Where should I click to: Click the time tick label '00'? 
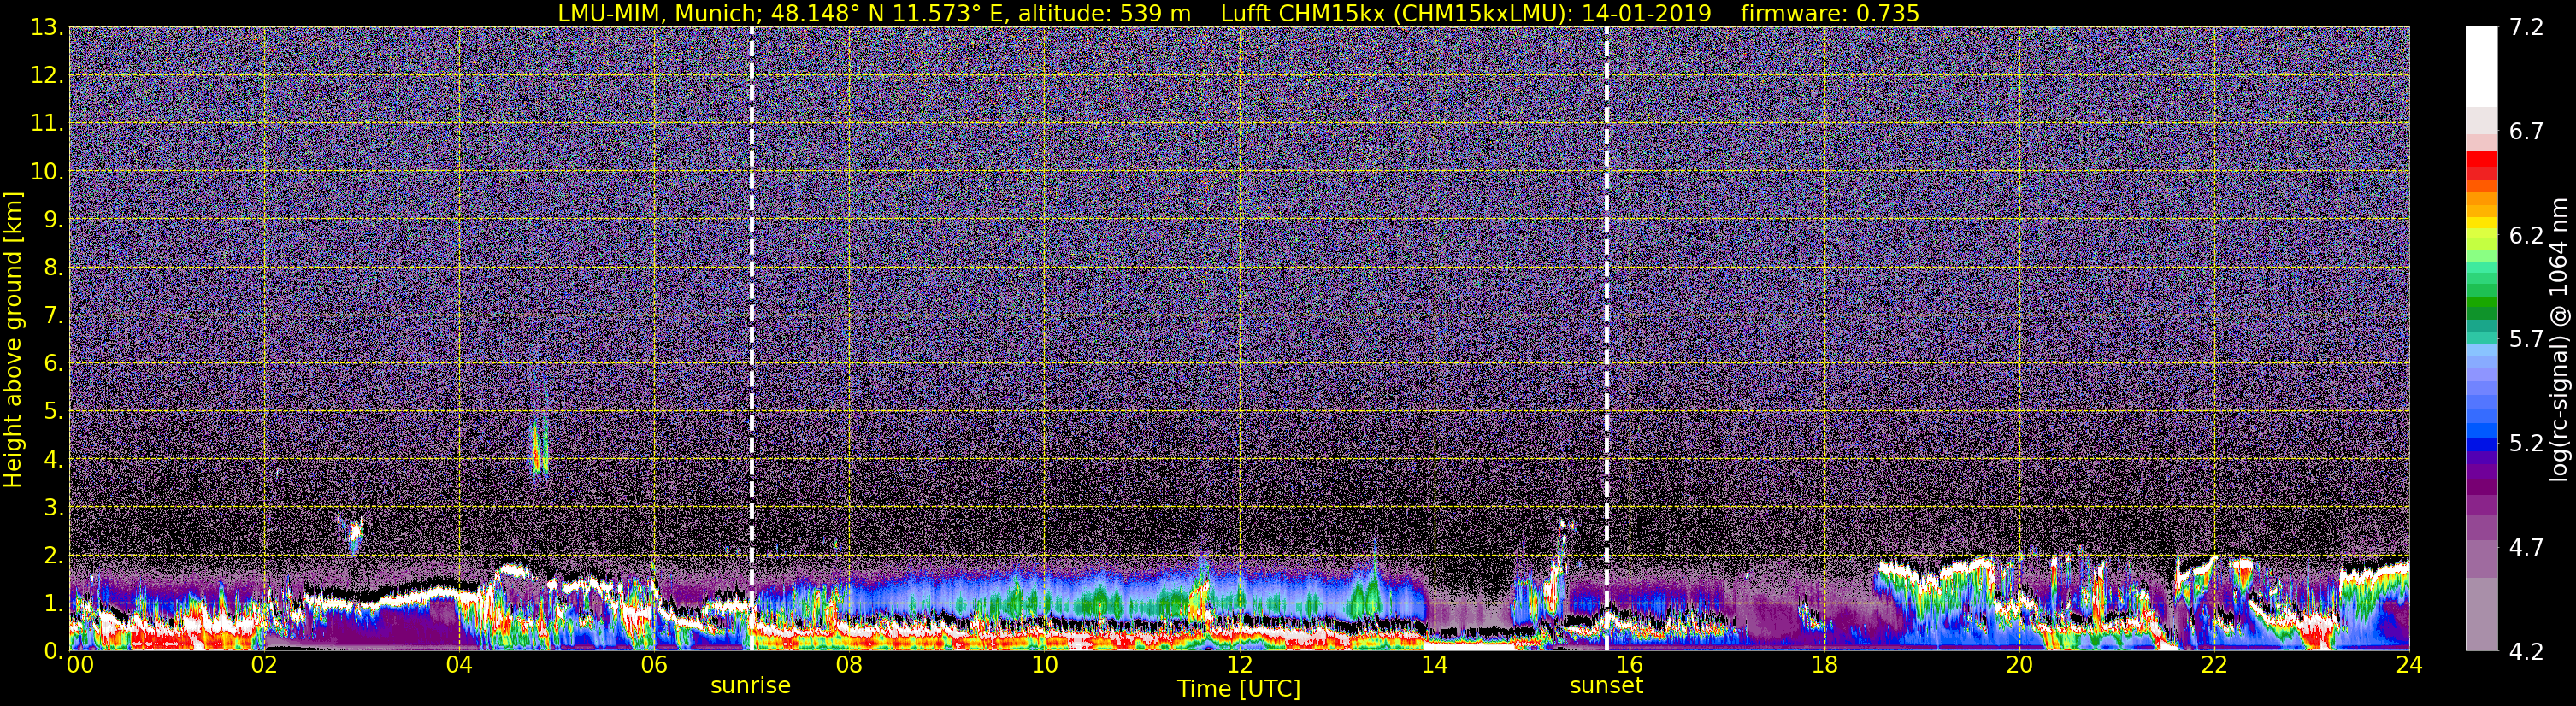pos(80,665)
